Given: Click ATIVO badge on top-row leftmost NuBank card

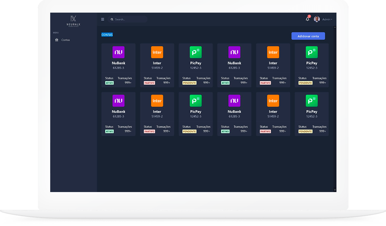Looking at the screenshot, I should pos(109,83).
